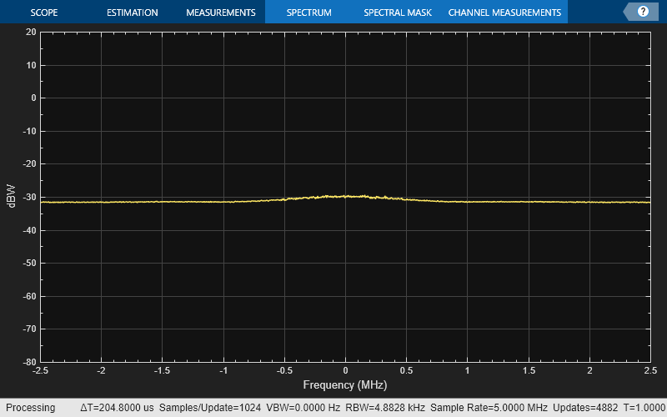This screenshot has height=417, width=667.
Task: Click the help question mark icon
Action: [643, 12]
